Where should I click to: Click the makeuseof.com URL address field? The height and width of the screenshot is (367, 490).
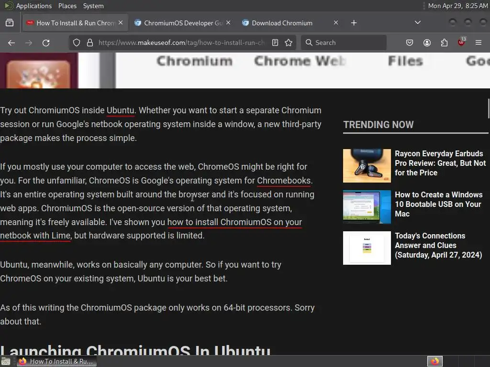182,43
